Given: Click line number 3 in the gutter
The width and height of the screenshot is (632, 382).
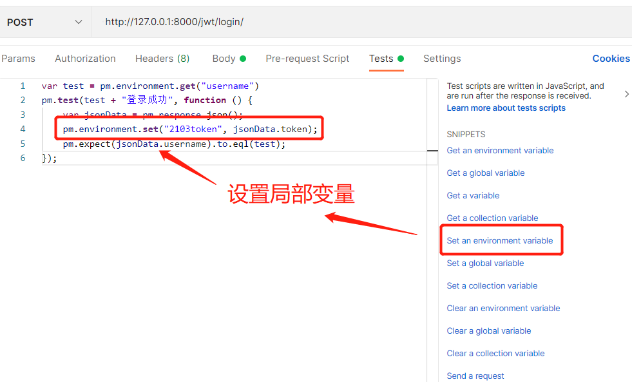Looking at the screenshot, I should [x=23, y=115].
